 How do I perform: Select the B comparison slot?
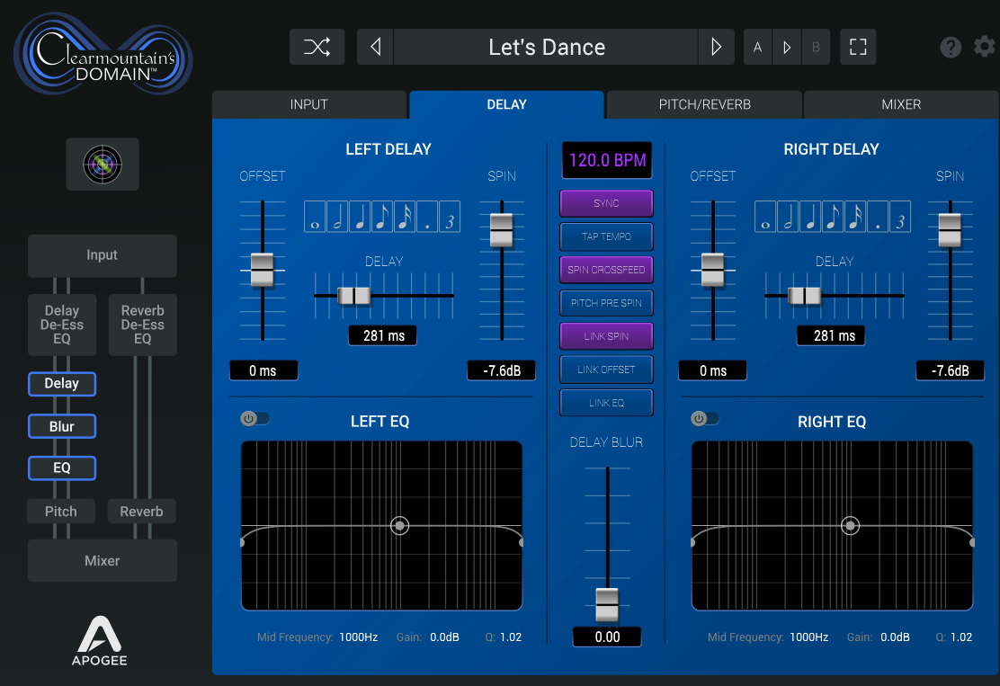coord(816,47)
